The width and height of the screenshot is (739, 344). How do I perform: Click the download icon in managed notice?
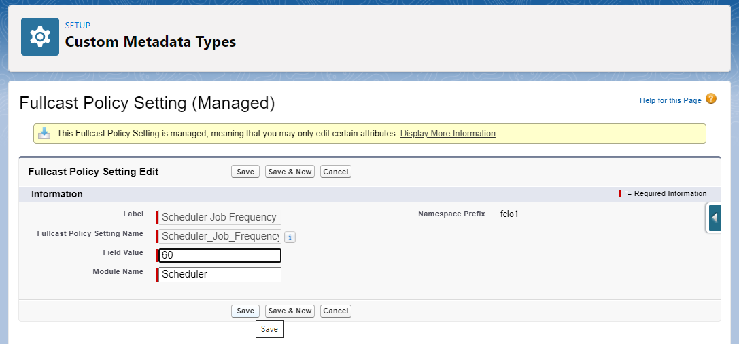44,133
